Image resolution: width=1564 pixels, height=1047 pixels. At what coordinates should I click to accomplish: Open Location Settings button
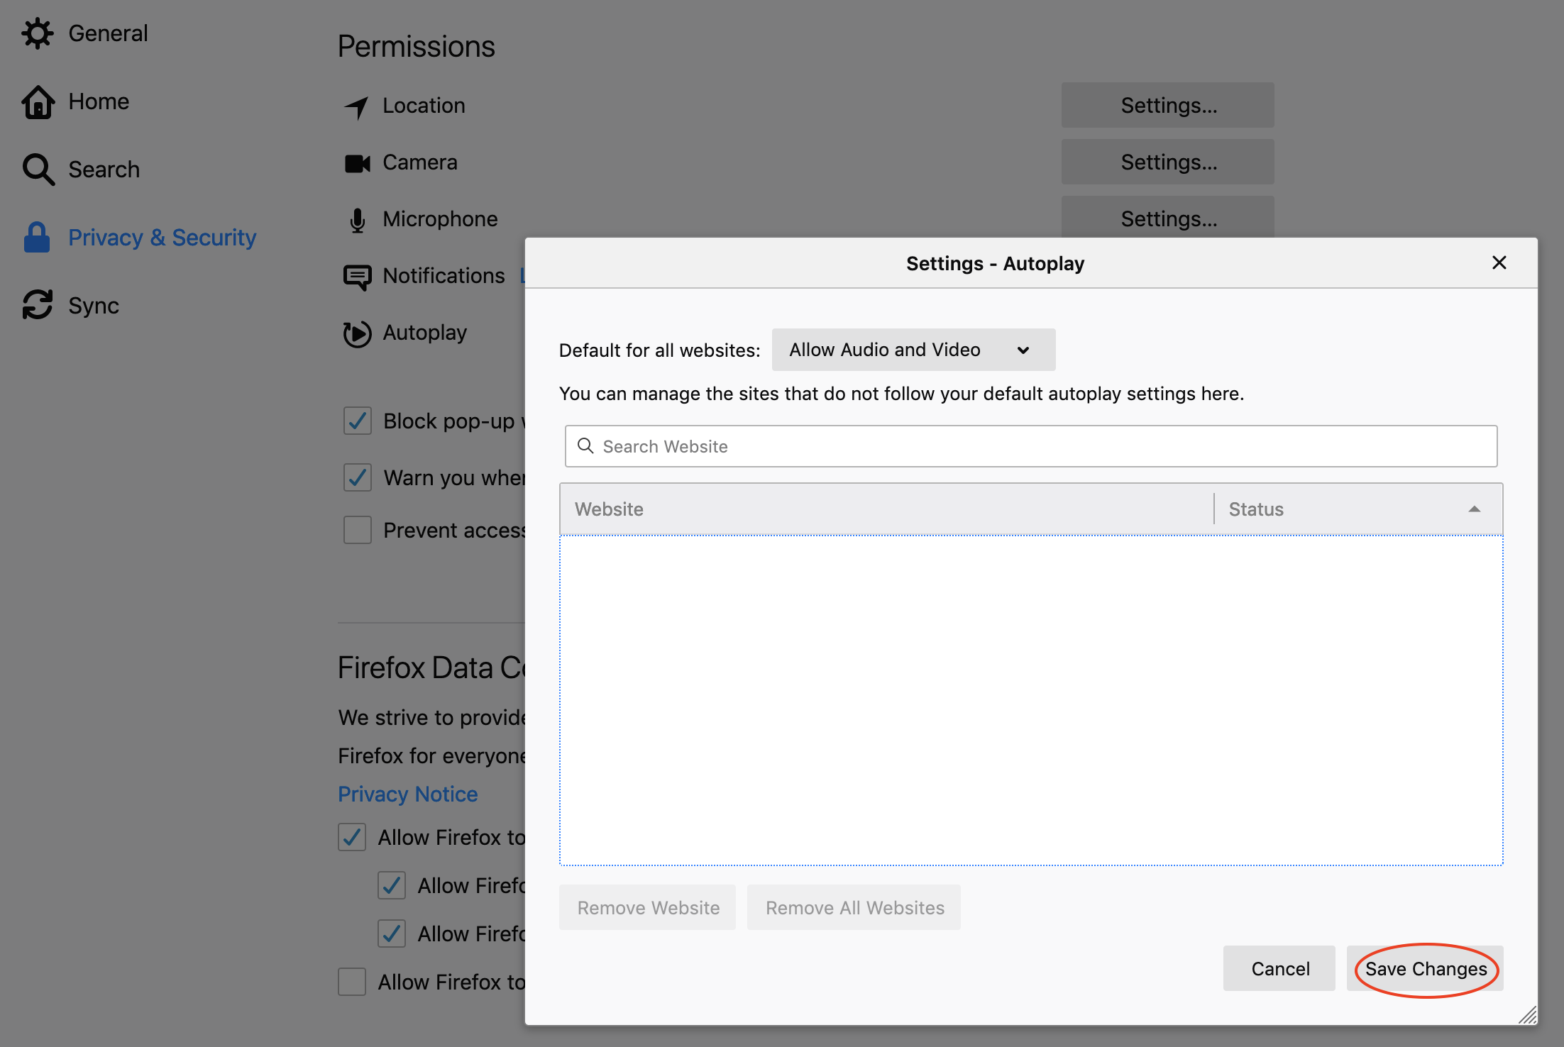1167,105
